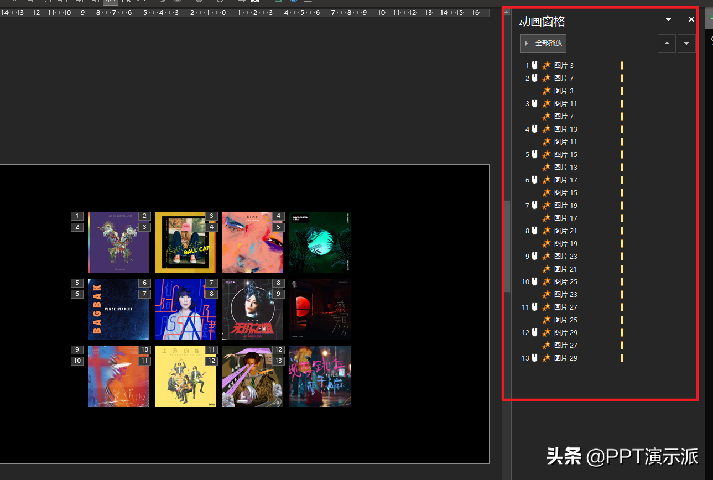
Task: Click the scroll-up arrow above slide scrollbar
Action: 507,12
